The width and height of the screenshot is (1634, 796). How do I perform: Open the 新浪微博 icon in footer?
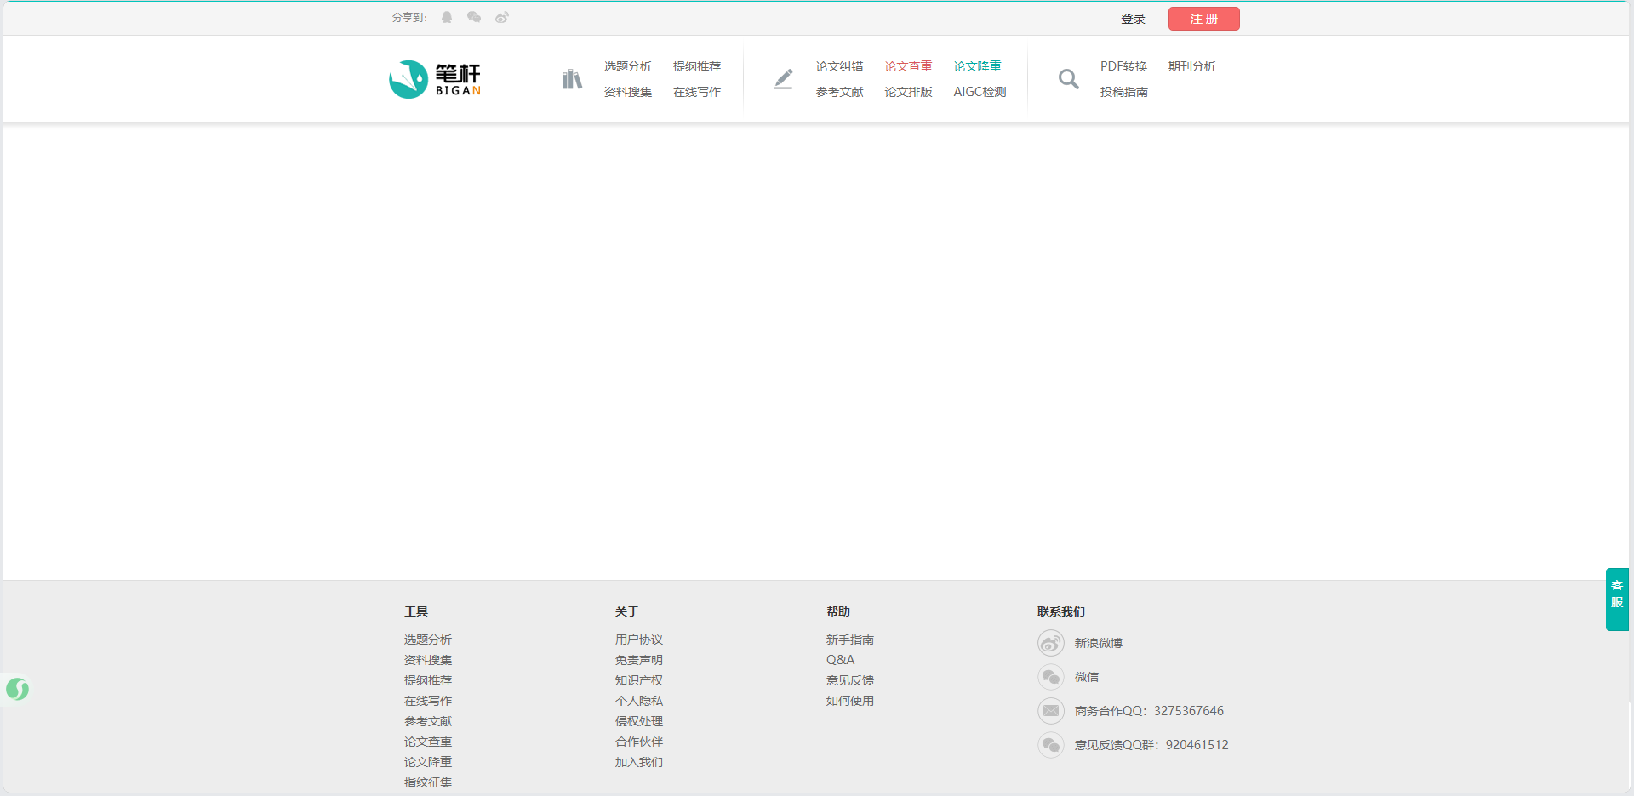[x=1051, y=643]
